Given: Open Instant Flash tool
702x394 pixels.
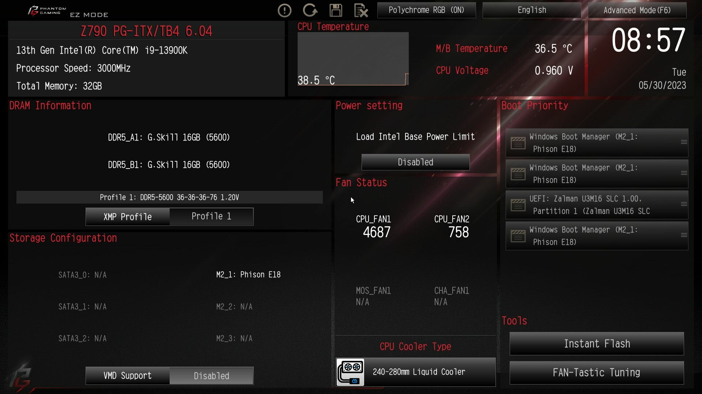Looking at the screenshot, I should [597, 344].
